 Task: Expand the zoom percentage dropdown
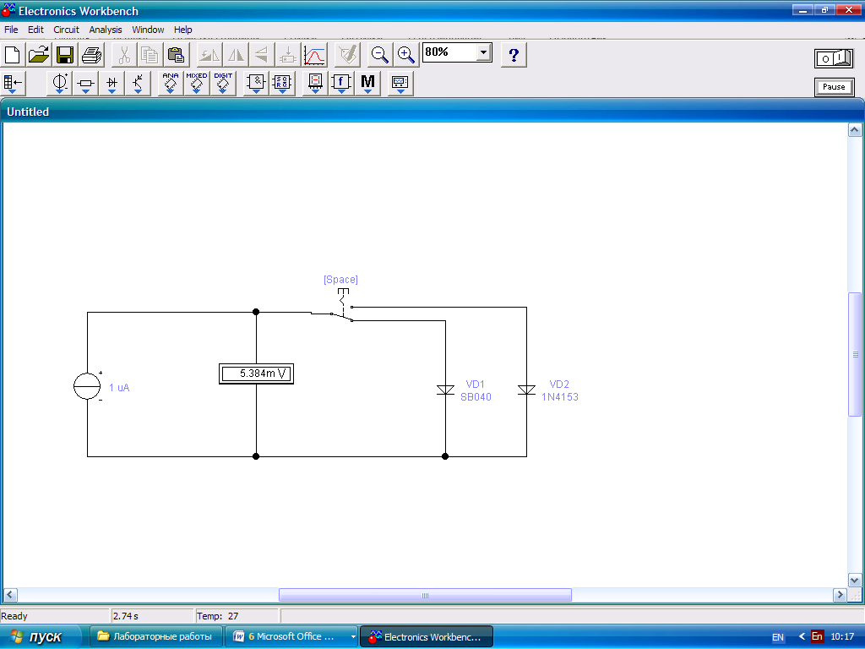(483, 52)
